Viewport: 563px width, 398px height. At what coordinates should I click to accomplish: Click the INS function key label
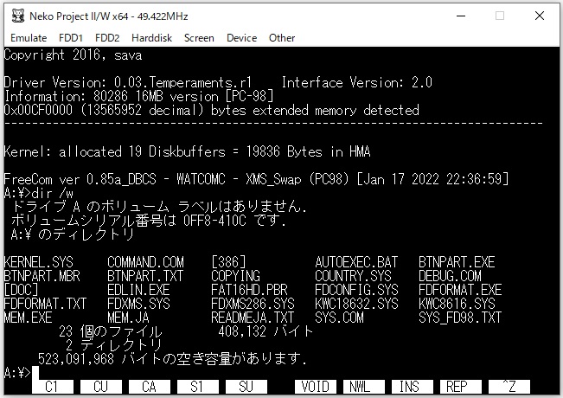413,387
